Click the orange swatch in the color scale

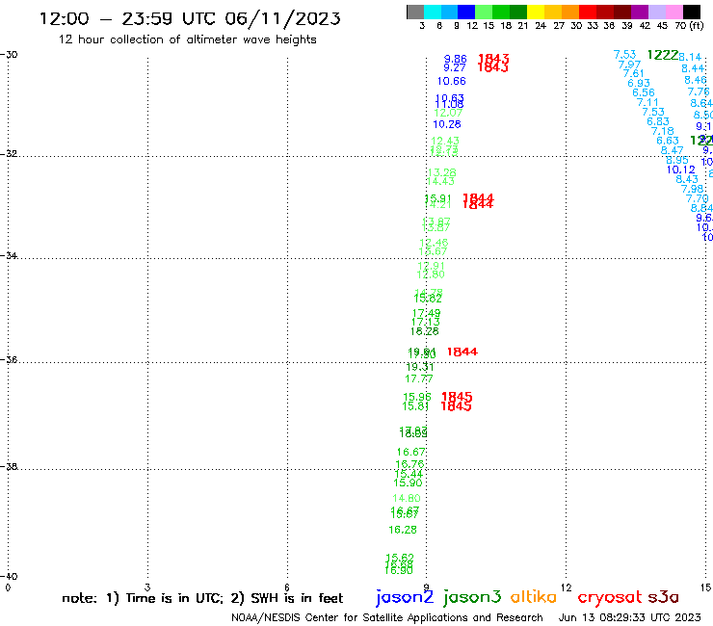570,12
